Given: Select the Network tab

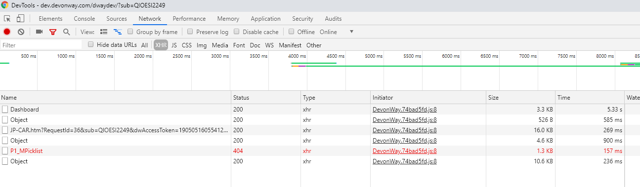Looking at the screenshot, I should (x=150, y=19).
